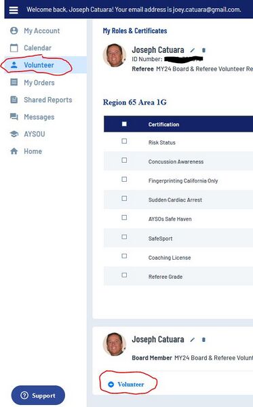
Task: Go to Home in the sidebar
Action: pyautogui.click(x=33, y=151)
